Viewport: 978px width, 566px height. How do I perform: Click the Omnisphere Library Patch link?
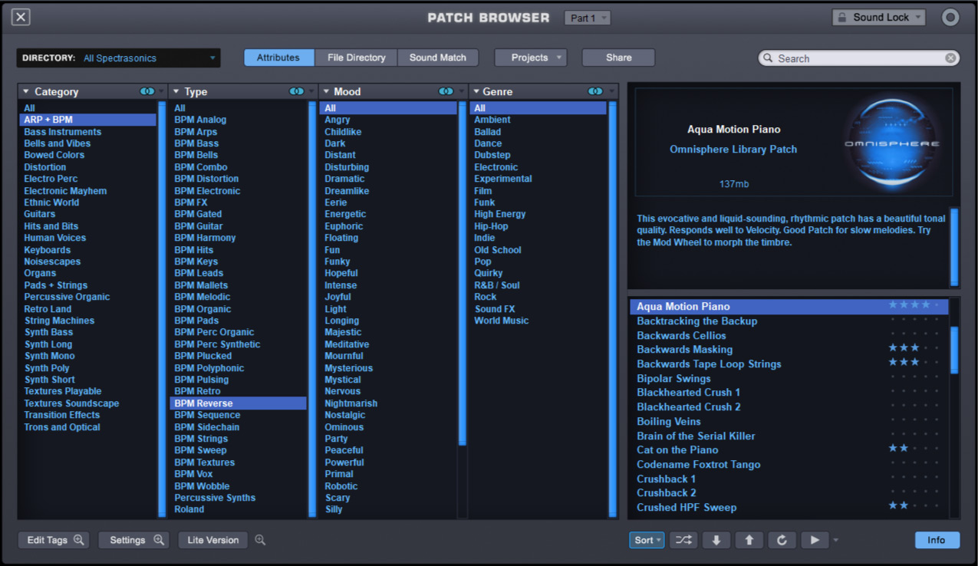[733, 149]
